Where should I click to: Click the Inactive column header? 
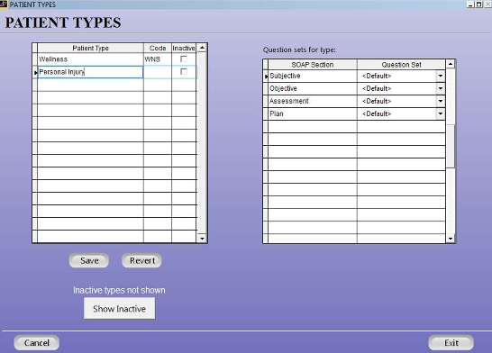point(184,48)
